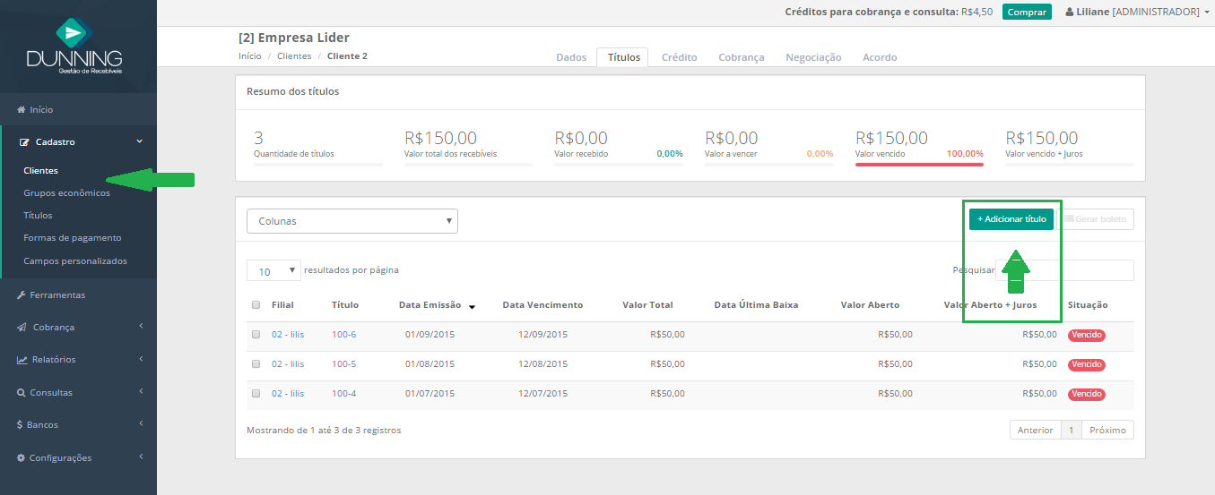Open the Colunas dropdown

point(352,221)
